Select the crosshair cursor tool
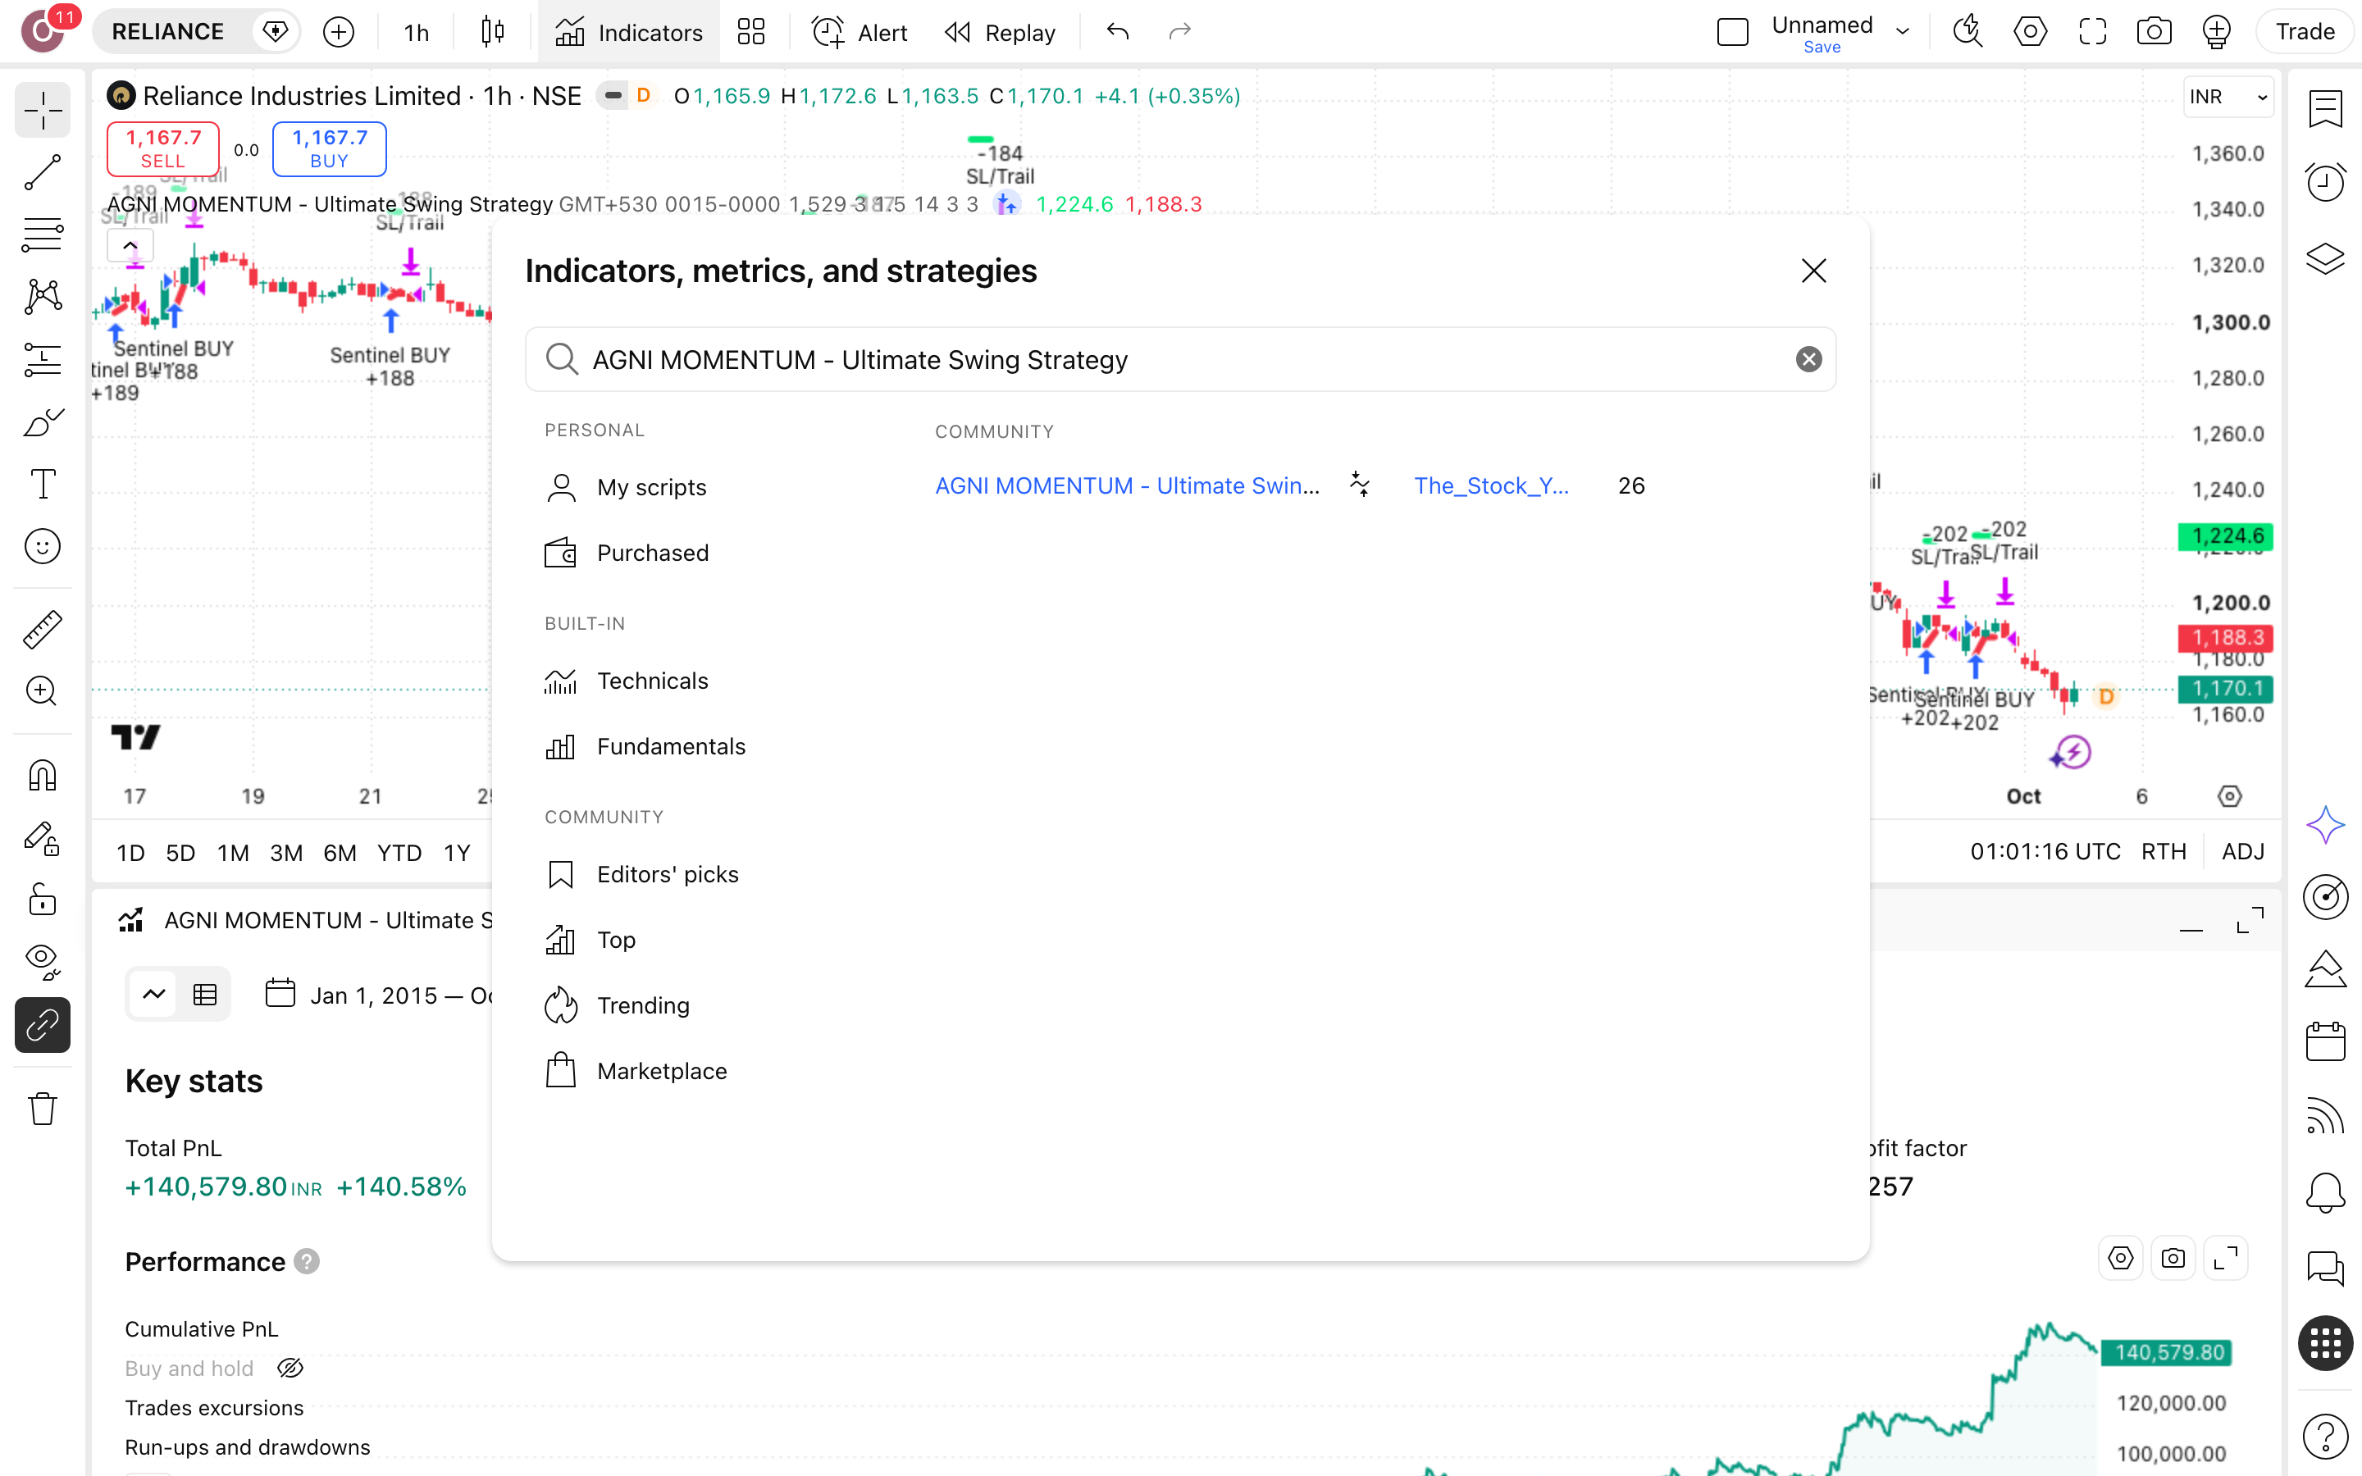 coord(42,111)
